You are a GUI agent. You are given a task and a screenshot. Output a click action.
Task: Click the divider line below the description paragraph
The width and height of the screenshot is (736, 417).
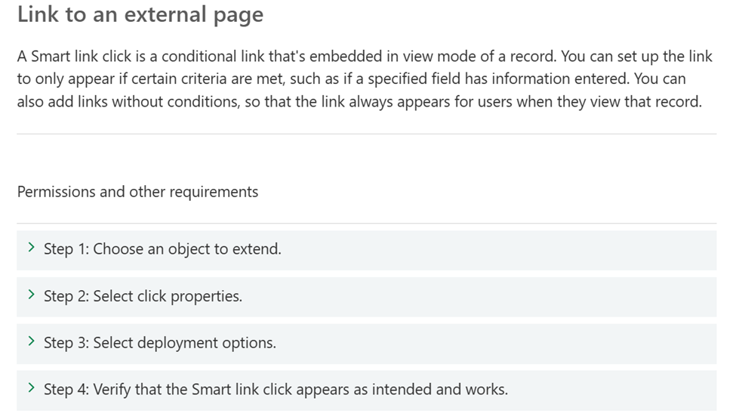[x=367, y=134]
